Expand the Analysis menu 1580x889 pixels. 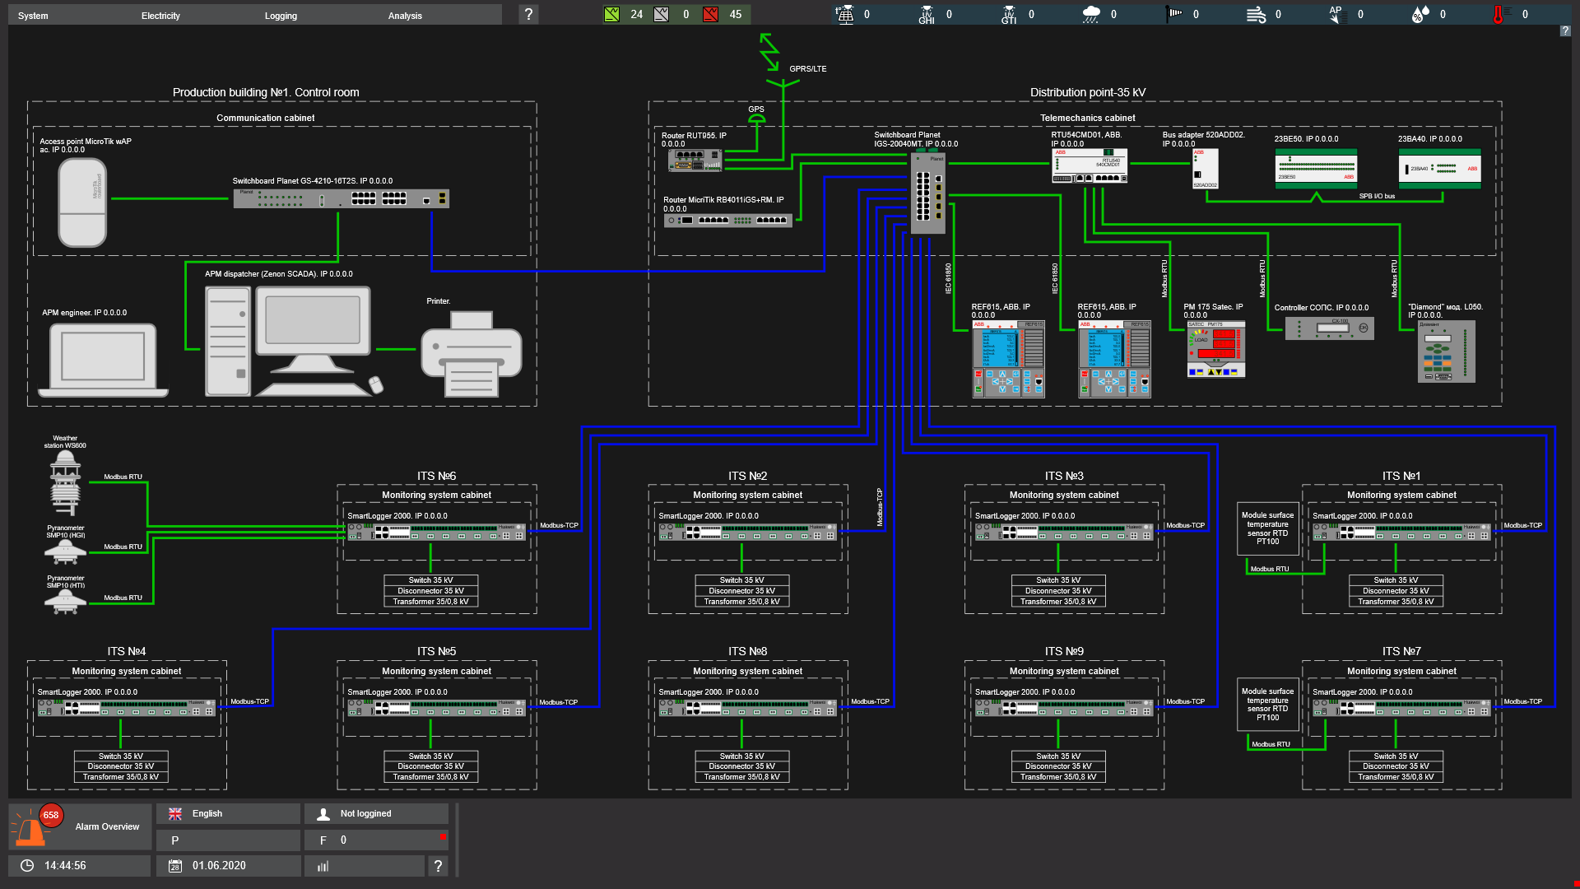[x=405, y=16]
